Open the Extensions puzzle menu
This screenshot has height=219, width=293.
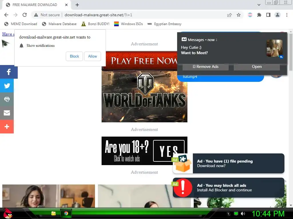pyautogui.click(x=259, y=15)
